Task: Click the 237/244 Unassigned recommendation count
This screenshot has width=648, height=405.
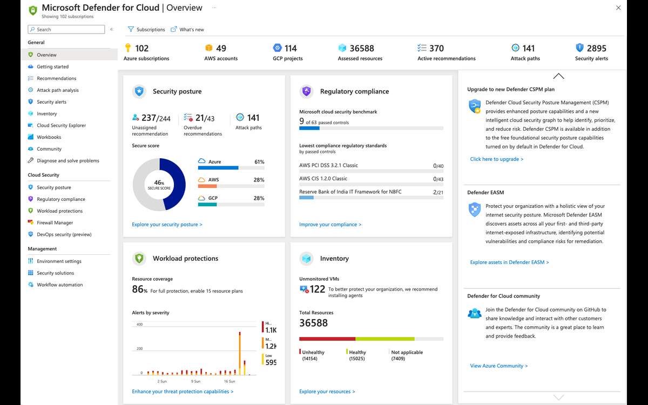Action: coord(151,118)
